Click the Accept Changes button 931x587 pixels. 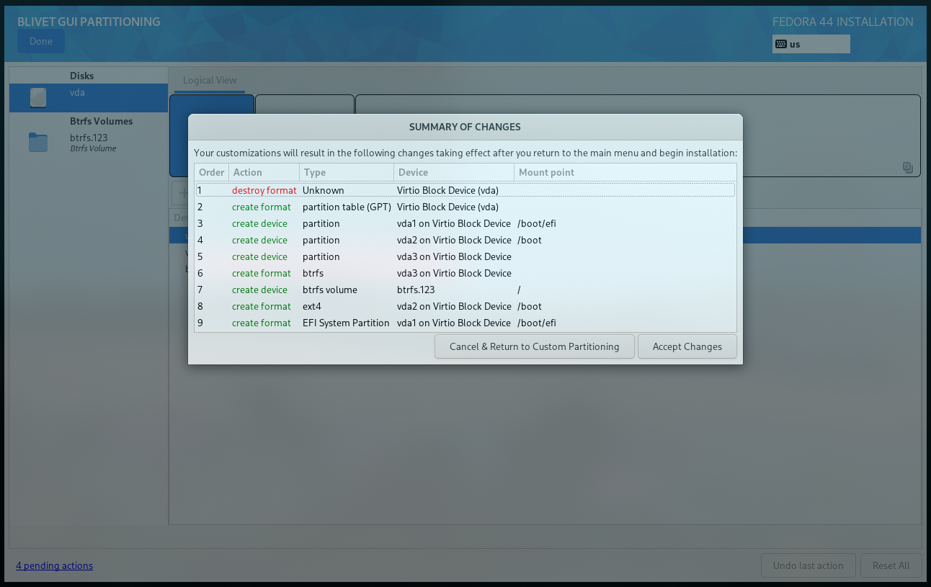(x=687, y=346)
